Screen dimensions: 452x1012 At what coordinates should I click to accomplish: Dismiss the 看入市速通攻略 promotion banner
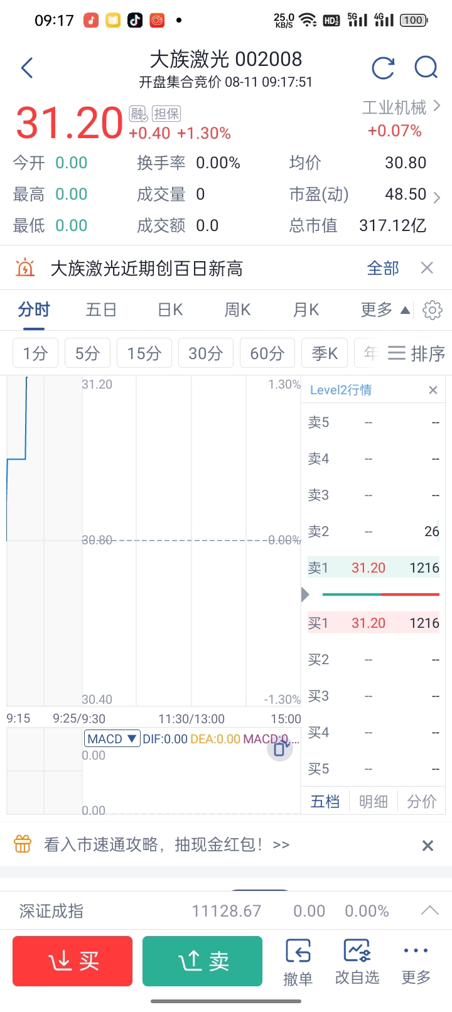[x=428, y=845]
